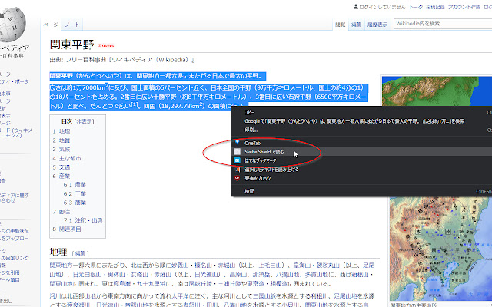492x307 pixels.
Task: Jump to 6.3 商業 in contents
Action: 75,203
